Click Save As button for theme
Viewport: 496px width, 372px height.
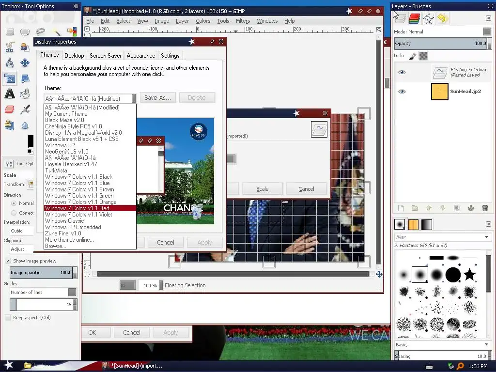point(157,98)
